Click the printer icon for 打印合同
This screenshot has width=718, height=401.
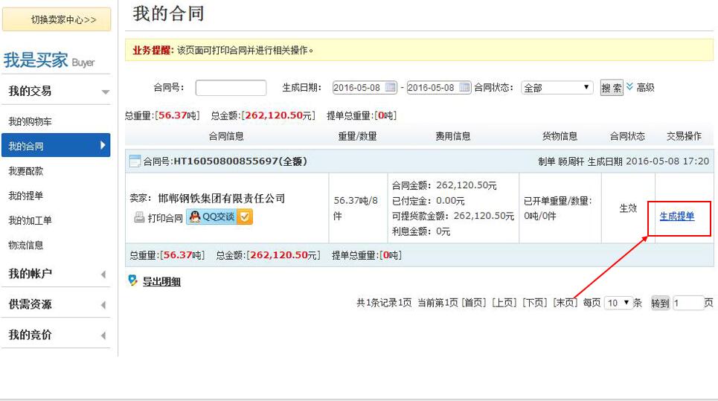tap(139, 217)
